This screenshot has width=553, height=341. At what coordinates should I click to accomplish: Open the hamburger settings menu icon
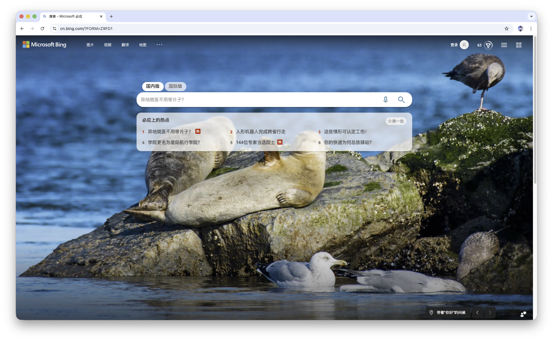point(504,45)
